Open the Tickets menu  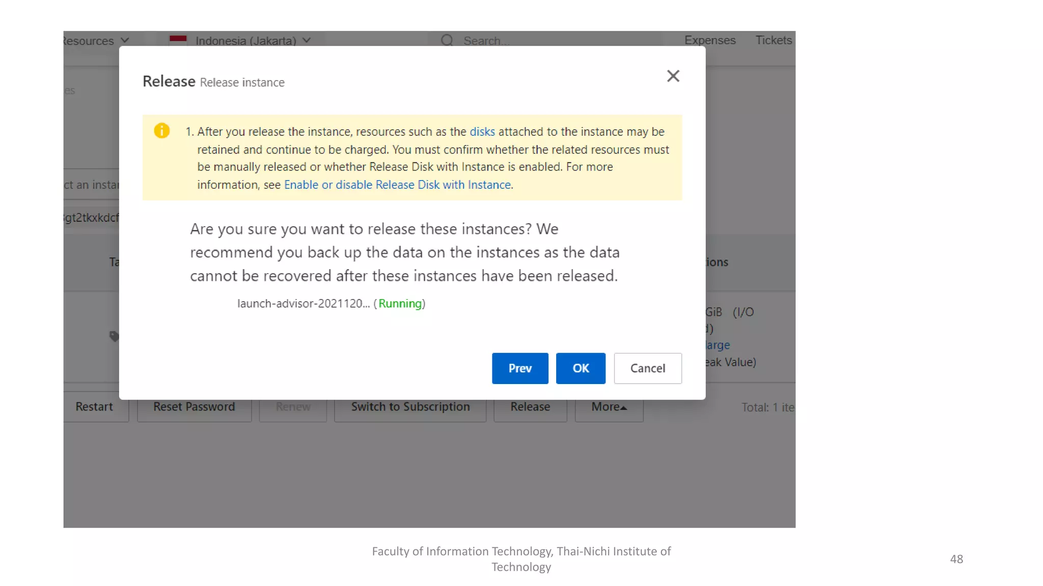773,40
